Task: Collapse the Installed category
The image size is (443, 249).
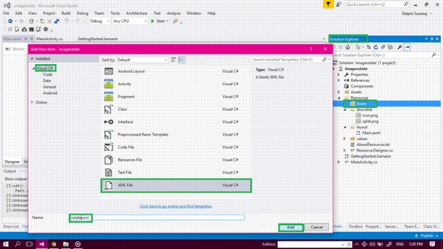Action: [x=32, y=59]
